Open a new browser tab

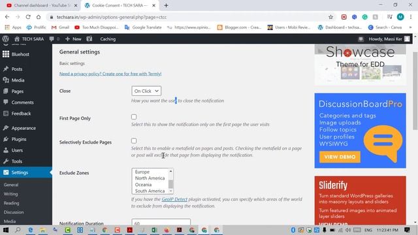click(166, 5)
